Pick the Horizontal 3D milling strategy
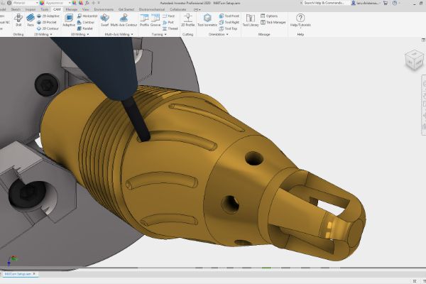 [87, 16]
